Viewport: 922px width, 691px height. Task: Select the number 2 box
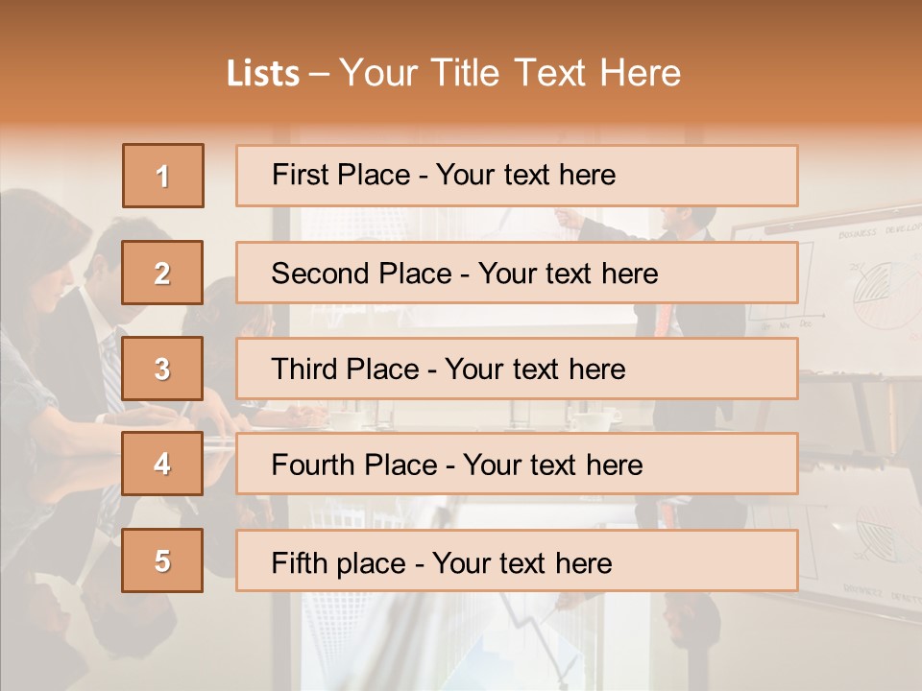click(x=162, y=273)
